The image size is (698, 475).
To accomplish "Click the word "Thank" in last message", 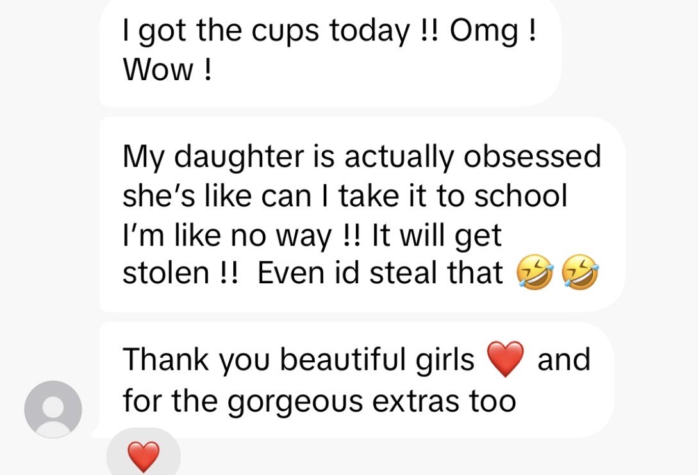I will tap(165, 360).
